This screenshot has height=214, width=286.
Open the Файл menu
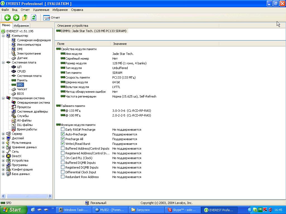point(5,10)
